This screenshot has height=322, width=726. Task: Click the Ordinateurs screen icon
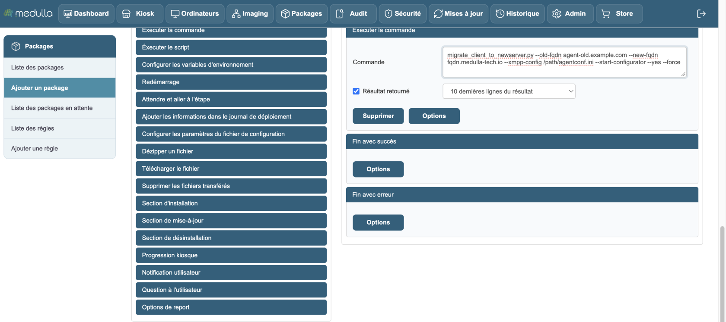click(x=175, y=14)
